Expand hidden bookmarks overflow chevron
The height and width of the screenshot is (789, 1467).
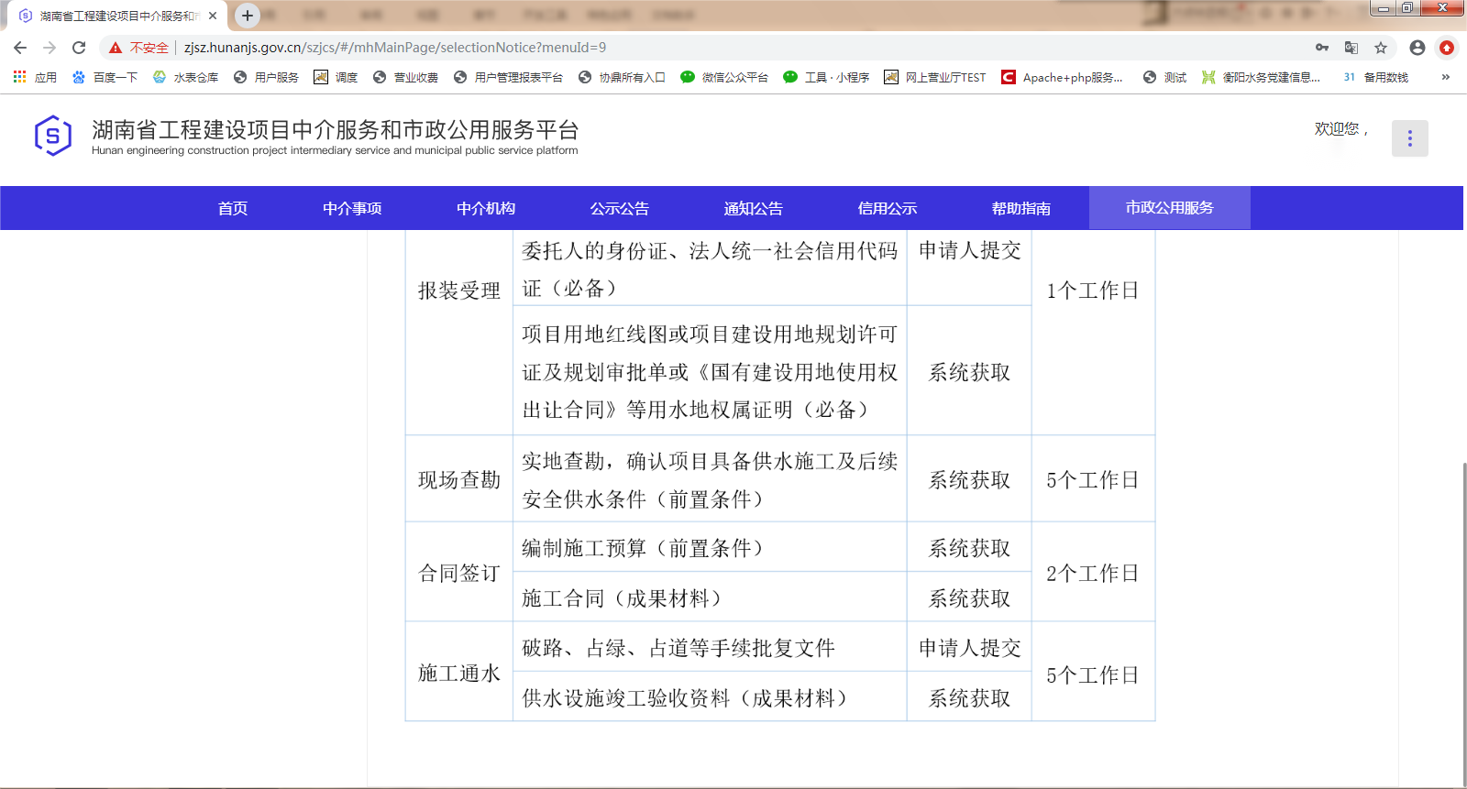pos(1446,77)
